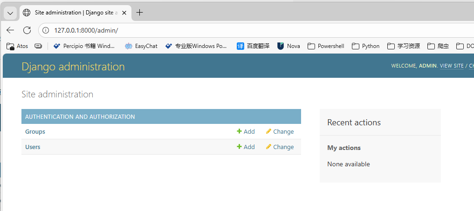Open the 百度翻译 bookmark
The image size is (474, 211).
pos(253,46)
